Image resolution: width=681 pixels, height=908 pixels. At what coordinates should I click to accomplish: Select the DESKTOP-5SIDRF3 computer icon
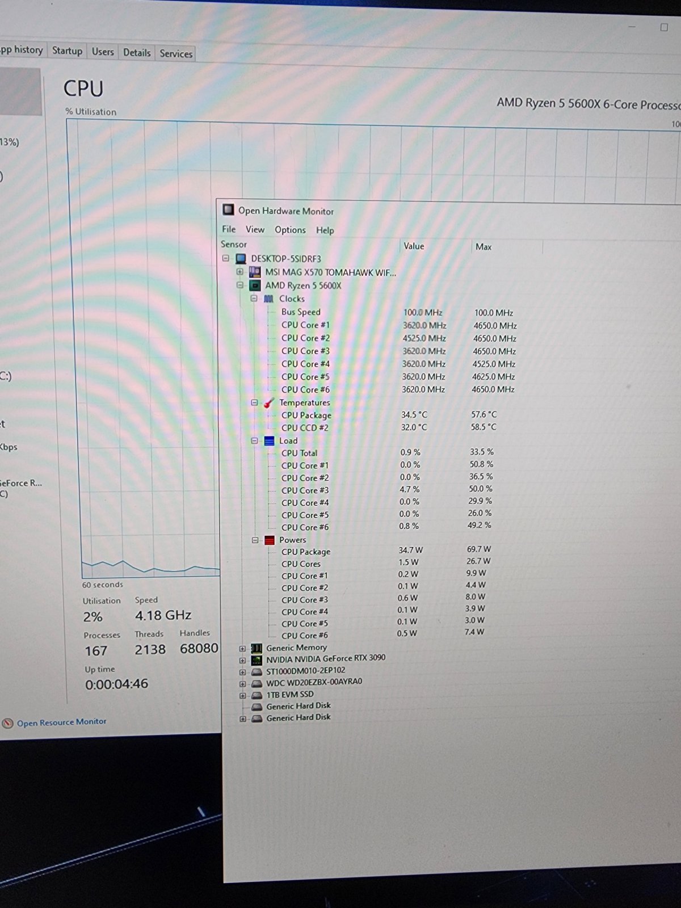(241, 259)
